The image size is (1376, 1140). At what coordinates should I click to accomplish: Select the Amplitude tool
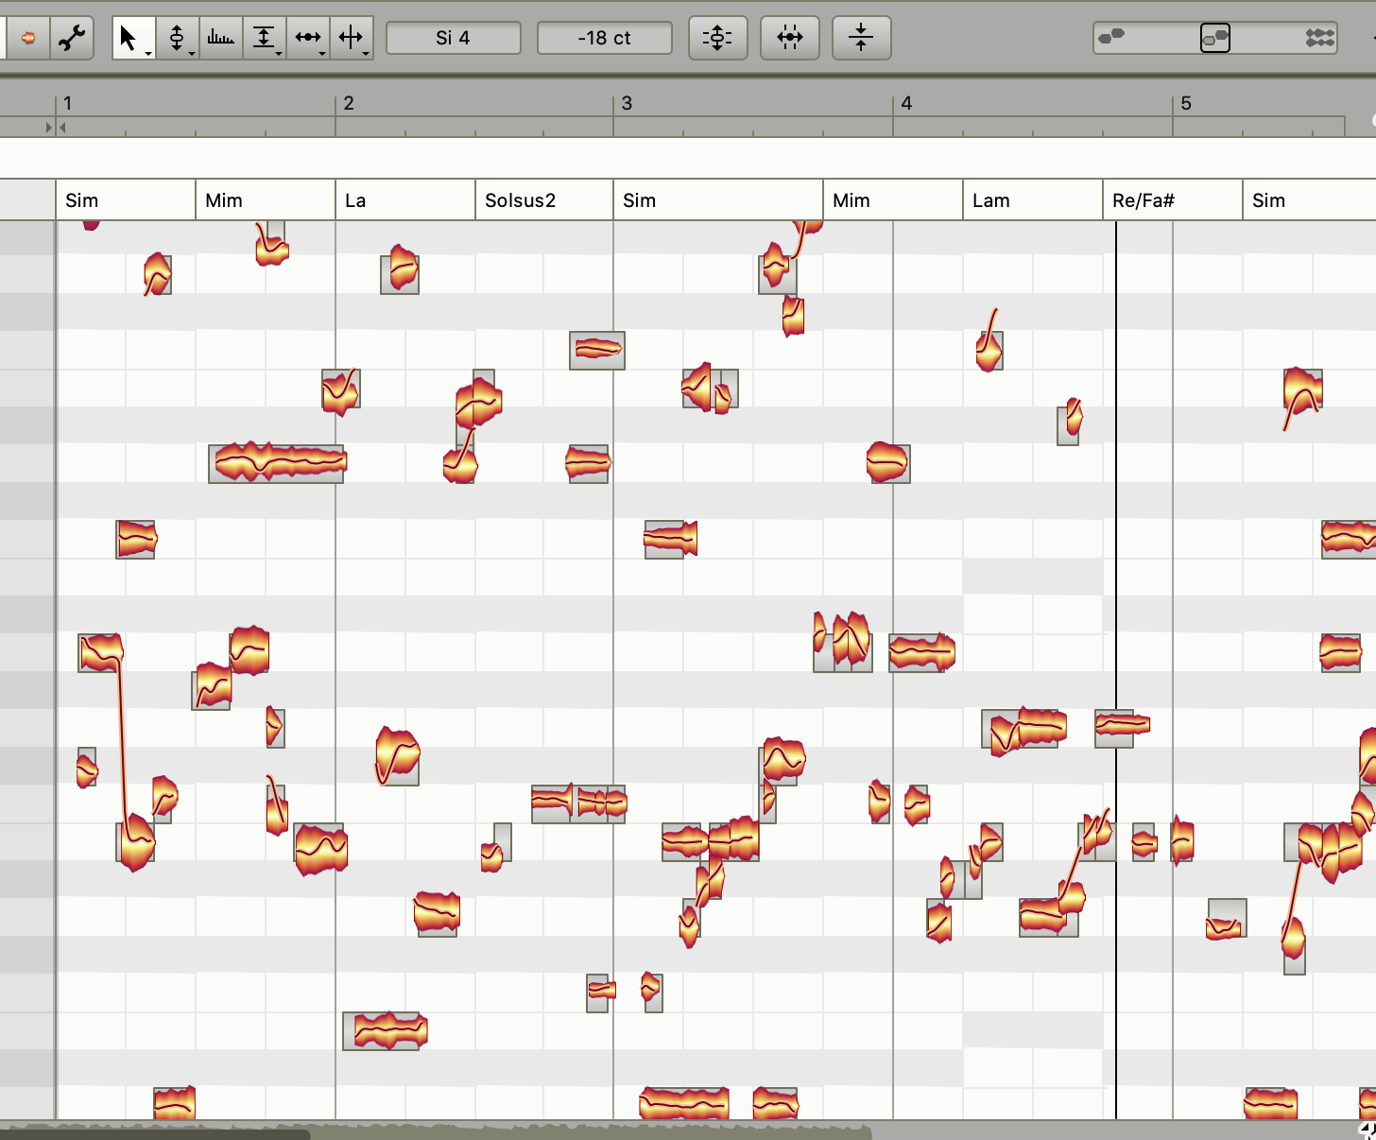click(x=265, y=38)
